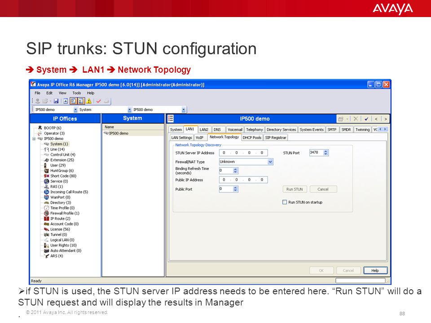The width and height of the screenshot is (431, 323).
Task: Adjust the Public Port spinner arrows
Action: (x=235, y=189)
